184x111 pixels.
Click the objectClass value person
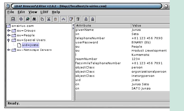137,68
